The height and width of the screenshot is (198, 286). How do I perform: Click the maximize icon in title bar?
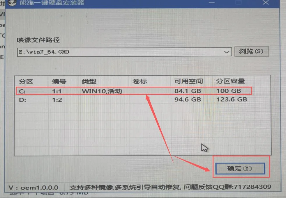pyautogui.click(x=239, y=3)
